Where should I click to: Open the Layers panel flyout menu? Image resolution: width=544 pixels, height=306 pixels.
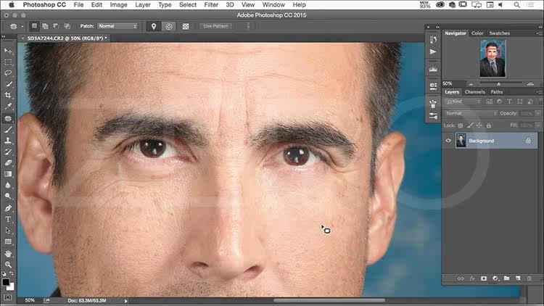[x=539, y=92]
